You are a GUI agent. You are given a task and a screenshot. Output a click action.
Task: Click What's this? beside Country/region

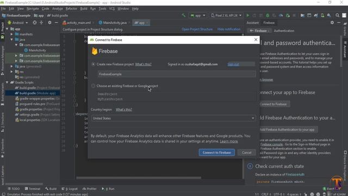point(123,109)
